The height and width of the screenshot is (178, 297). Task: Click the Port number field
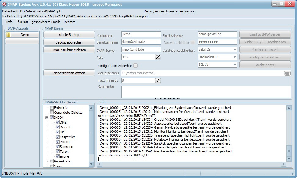point(139,57)
